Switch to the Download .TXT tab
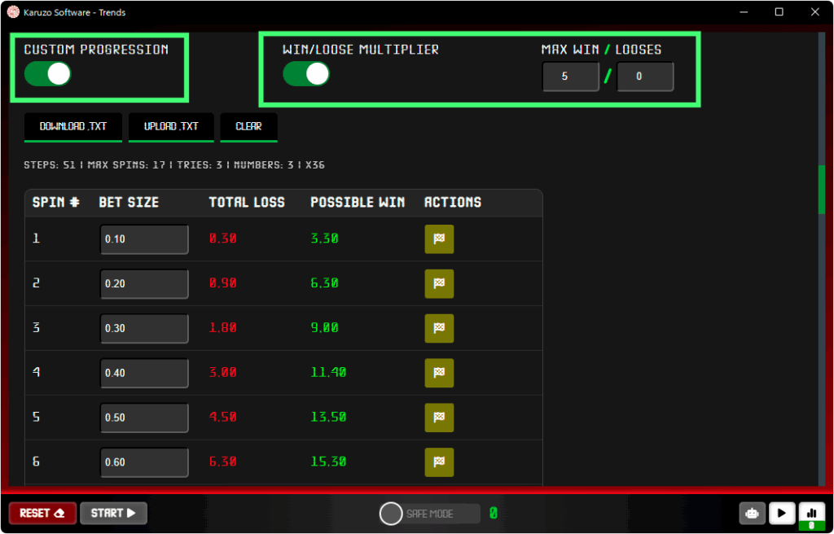 coord(72,127)
